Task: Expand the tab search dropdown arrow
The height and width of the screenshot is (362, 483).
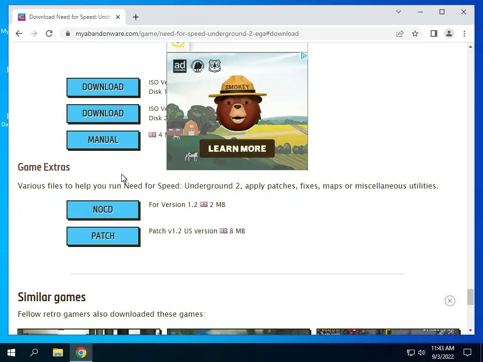Action: pyautogui.click(x=399, y=12)
